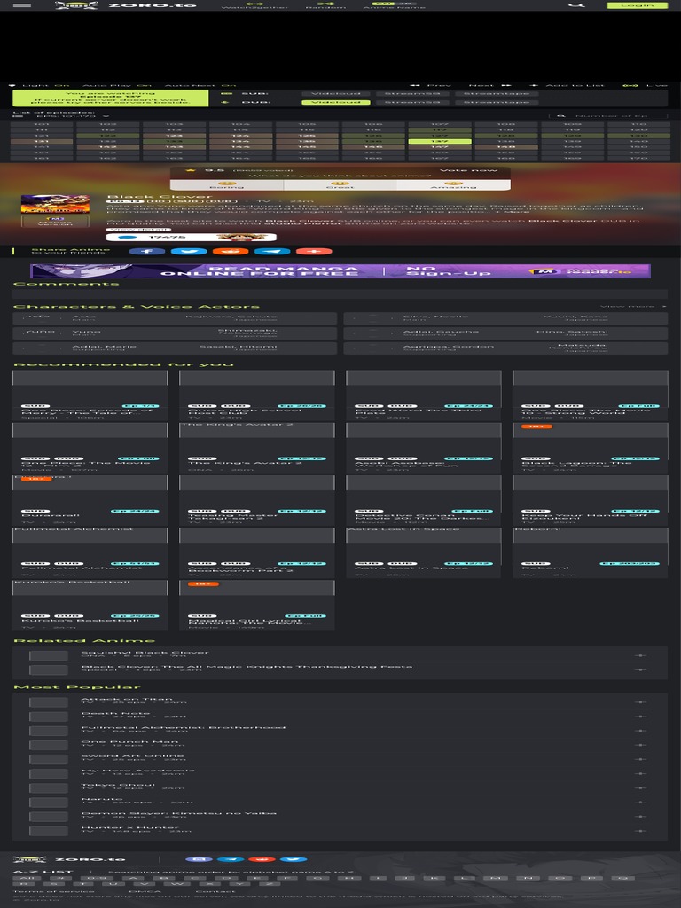Select episode 101
Viewport: 681px width, 908px height.
coord(41,124)
